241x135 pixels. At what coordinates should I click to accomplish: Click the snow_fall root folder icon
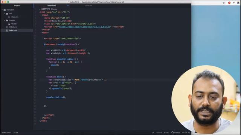[x=5, y=10]
